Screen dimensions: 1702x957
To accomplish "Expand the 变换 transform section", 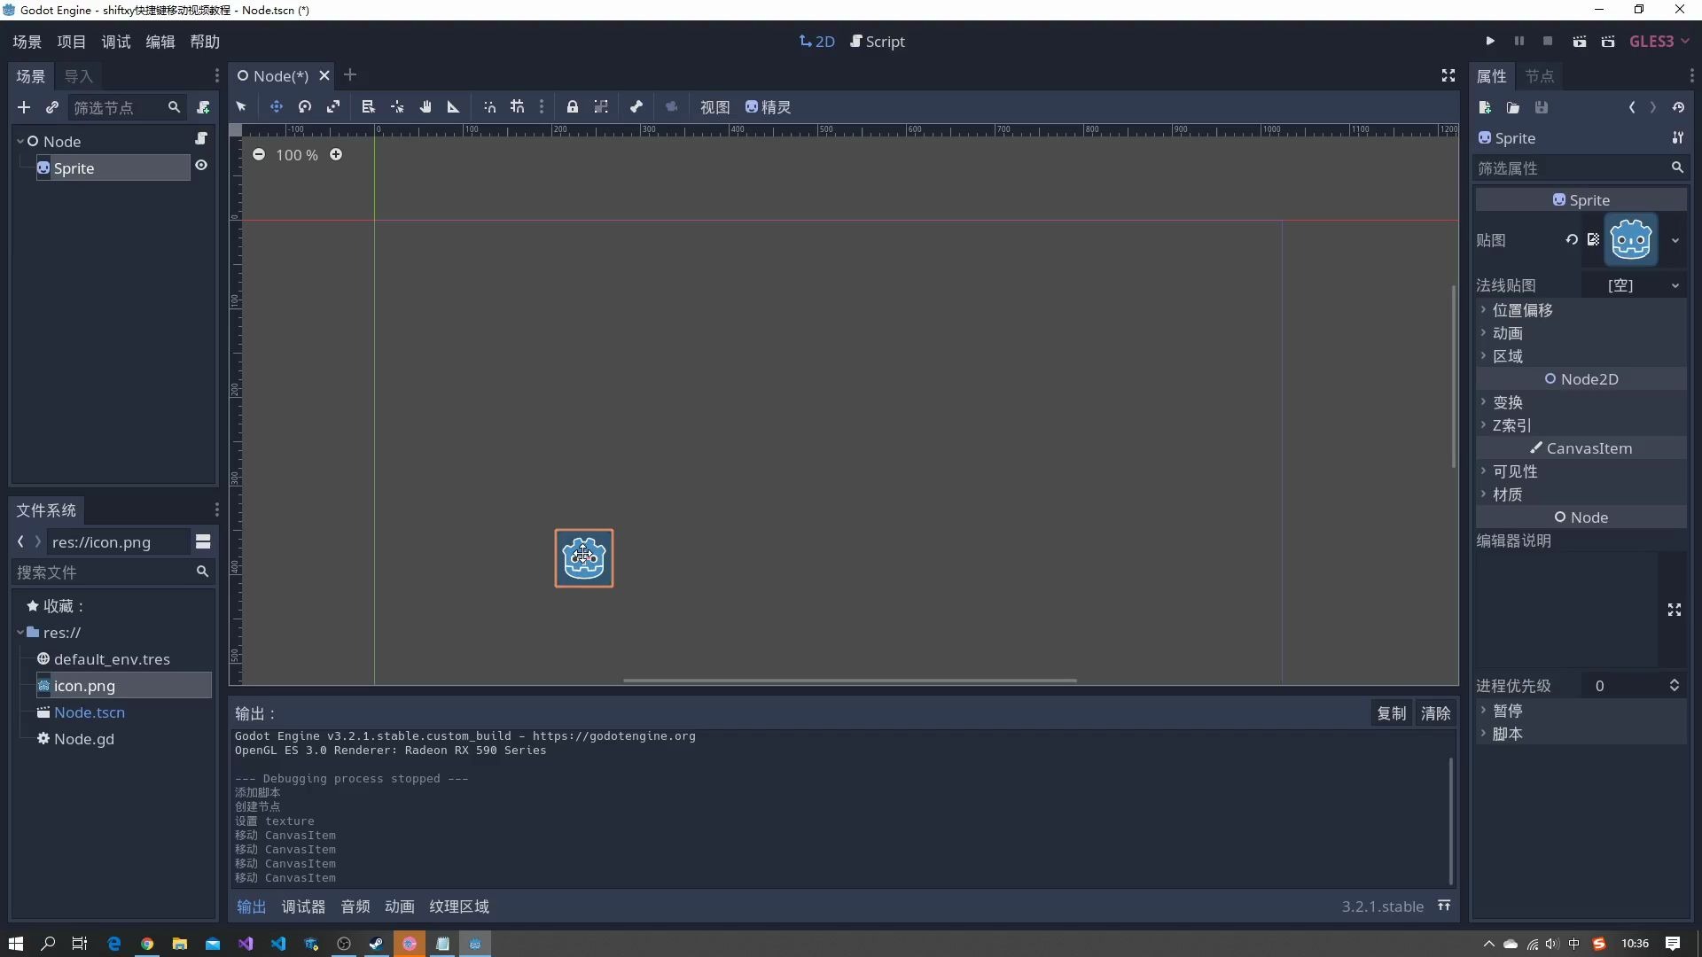I will point(1508,402).
